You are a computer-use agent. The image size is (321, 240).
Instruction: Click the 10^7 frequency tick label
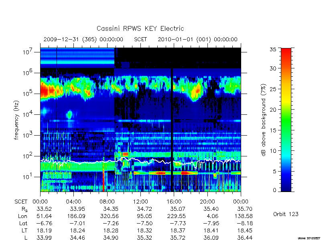coord(28,52)
